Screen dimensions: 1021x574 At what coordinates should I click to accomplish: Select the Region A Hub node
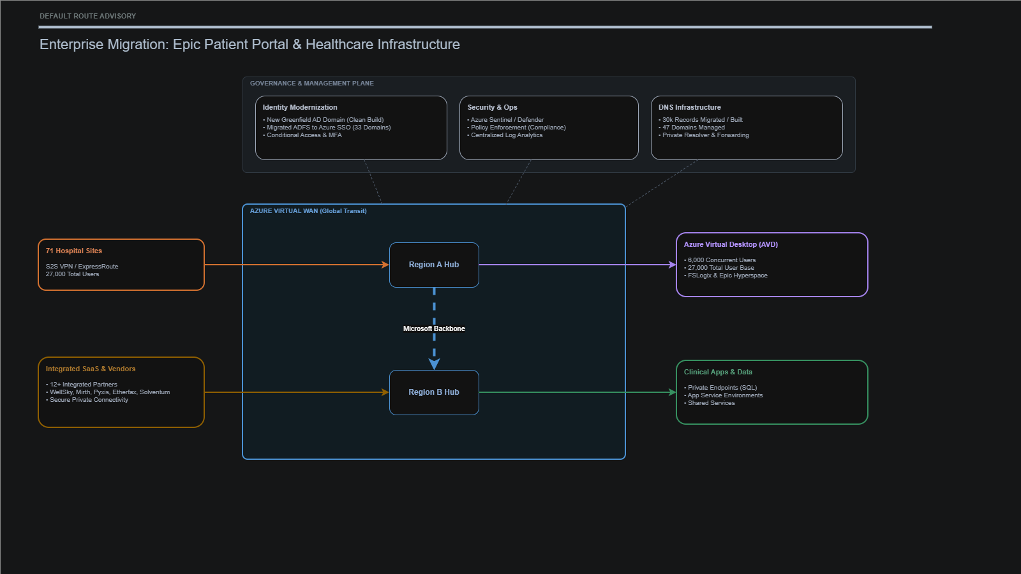click(x=433, y=264)
